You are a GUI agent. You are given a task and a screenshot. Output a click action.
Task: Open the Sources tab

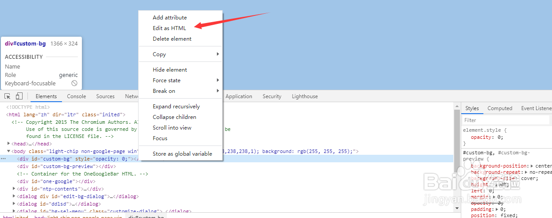105,96
